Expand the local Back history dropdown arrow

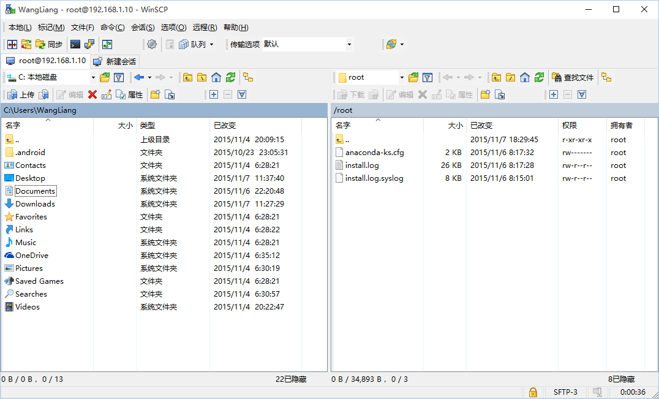point(149,77)
